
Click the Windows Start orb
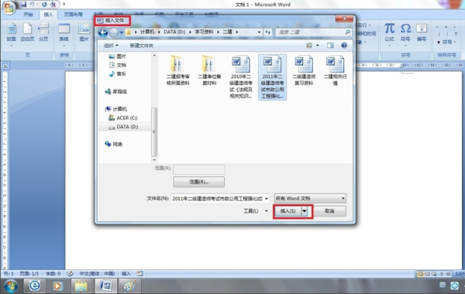pos(11,286)
